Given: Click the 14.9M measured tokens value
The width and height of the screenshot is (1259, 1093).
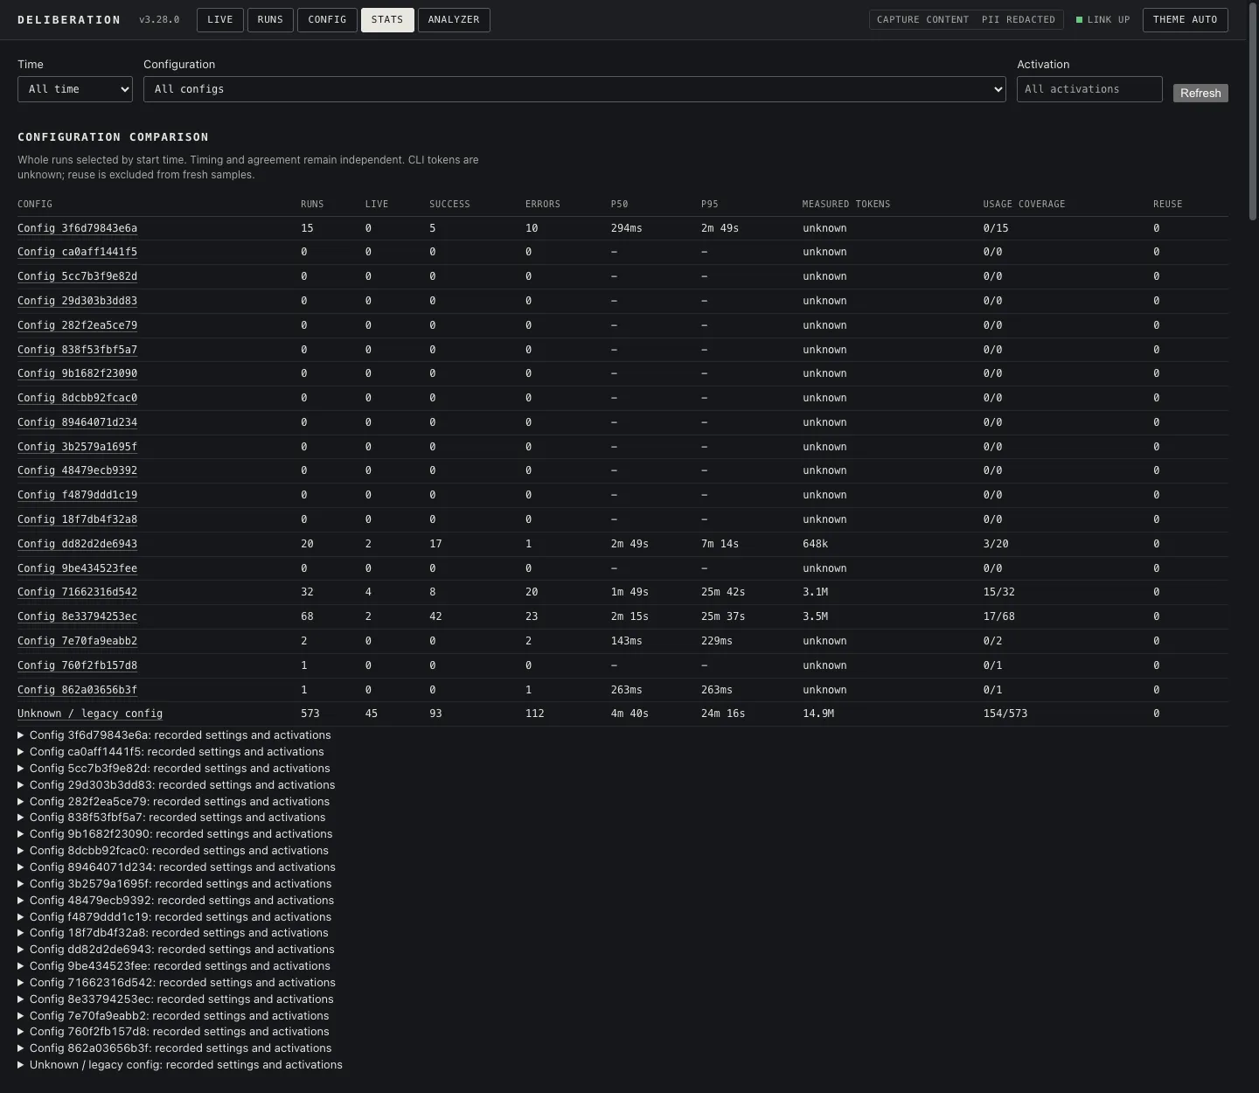Looking at the screenshot, I should click(x=818, y=714).
